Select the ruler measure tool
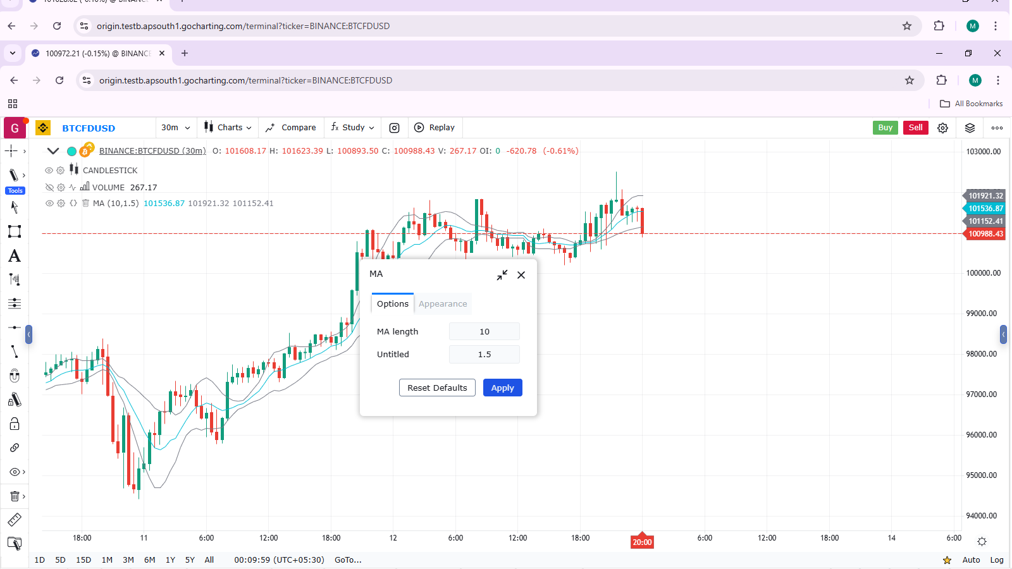The height and width of the screenshot is (569, 1012). [15, 520]
